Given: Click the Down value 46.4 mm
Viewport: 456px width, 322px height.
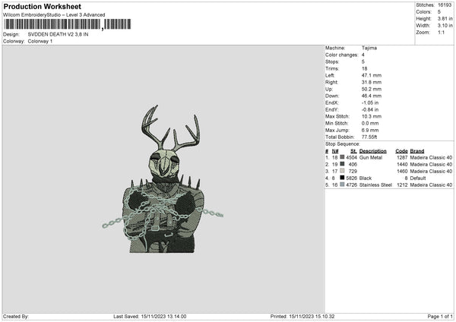Looking at the screenshot, I should point(372,96).
